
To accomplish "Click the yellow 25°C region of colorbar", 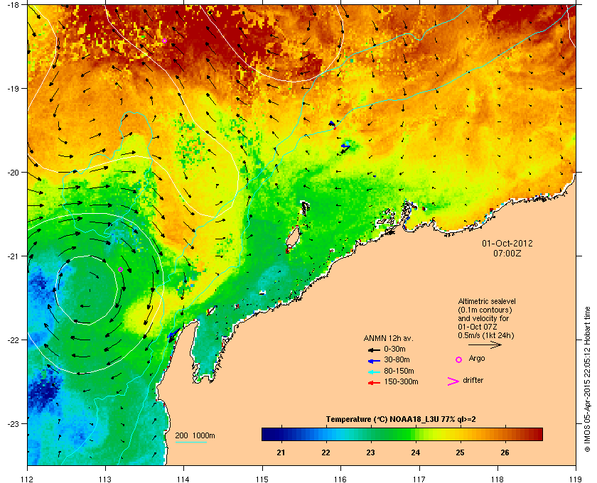I will point(460,434).
